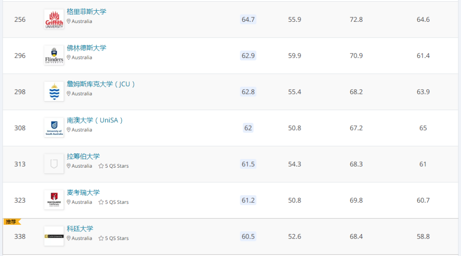Click the Flinders University logo

(x=54, y=56)
